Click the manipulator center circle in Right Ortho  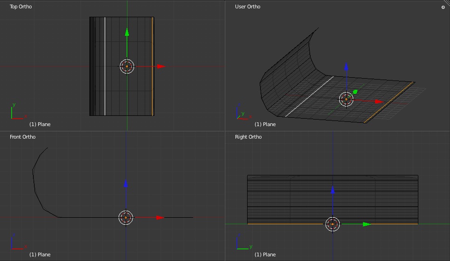(333, 224)
